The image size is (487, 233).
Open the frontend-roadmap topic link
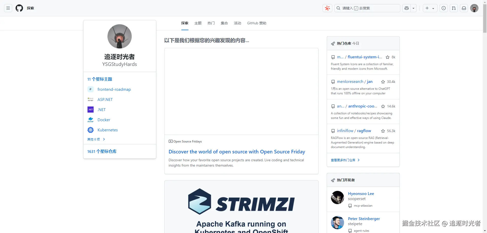tap(114, 89)
